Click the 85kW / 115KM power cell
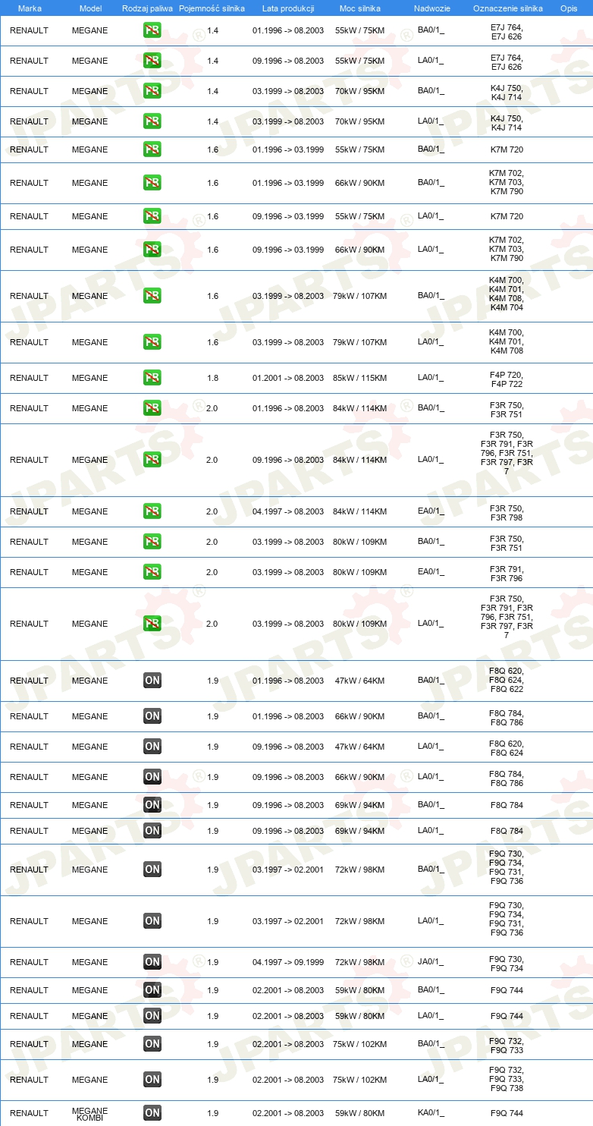This screenshot has width=593, height=1126. [360, 378]
